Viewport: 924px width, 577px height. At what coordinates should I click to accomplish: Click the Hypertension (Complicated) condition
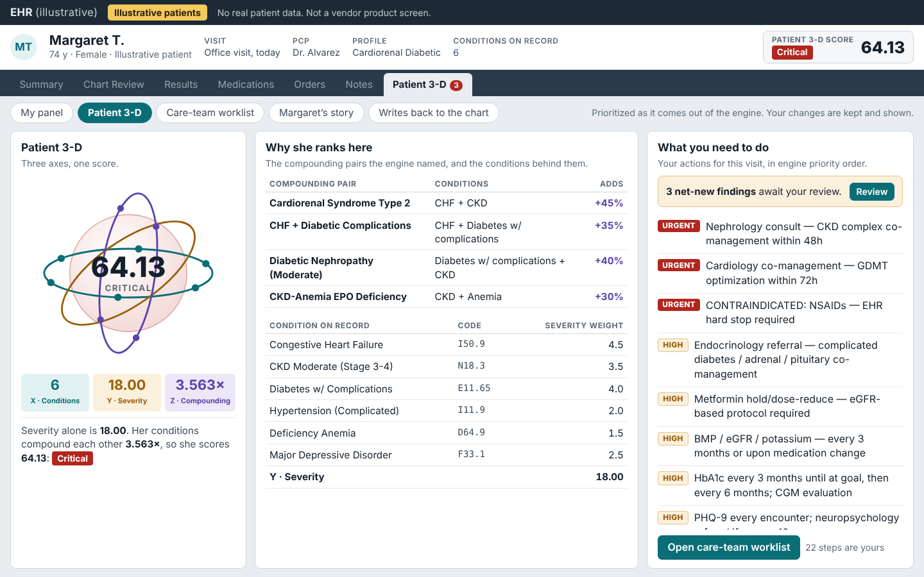click(x=447, y=411)
